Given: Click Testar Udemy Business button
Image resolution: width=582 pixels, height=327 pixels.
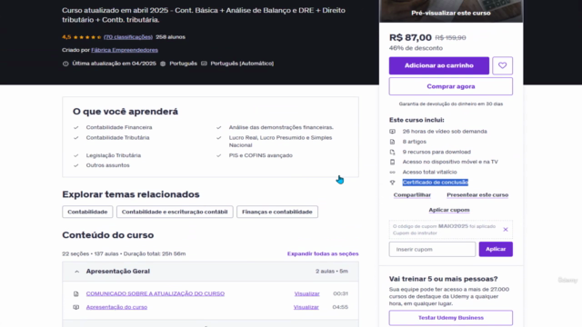Looking at the screenshot, I should (x=451, y=318).
